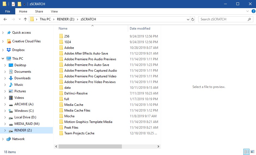Select the Music note icon
The width and height of the screenshot is (256, 155).
(11, 85)
